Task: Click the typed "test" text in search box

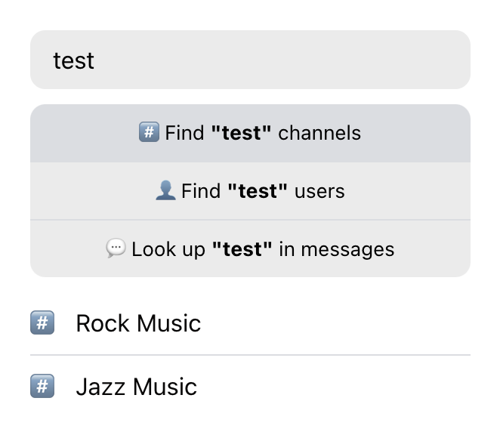Action: tap(73, 60)
